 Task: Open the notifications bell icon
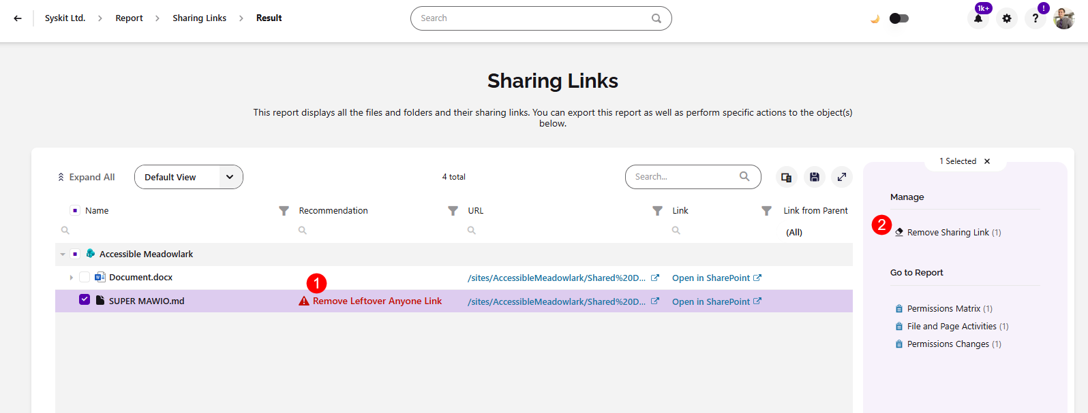(x=978, y=18)
